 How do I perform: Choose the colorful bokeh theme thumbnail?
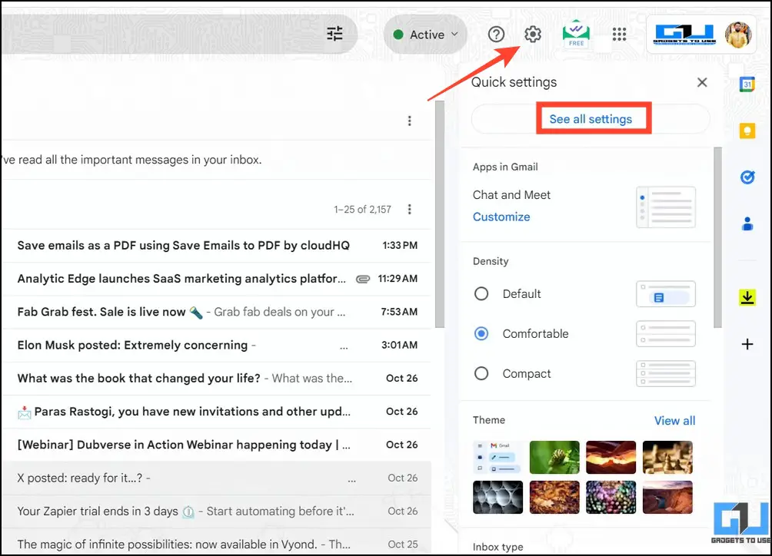pos(611,497)
